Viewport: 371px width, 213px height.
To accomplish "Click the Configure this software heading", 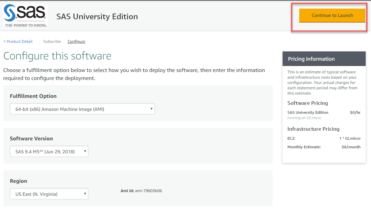I will coord(57,56).
